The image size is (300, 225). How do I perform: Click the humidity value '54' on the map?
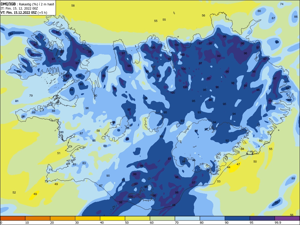click(242, 149)
